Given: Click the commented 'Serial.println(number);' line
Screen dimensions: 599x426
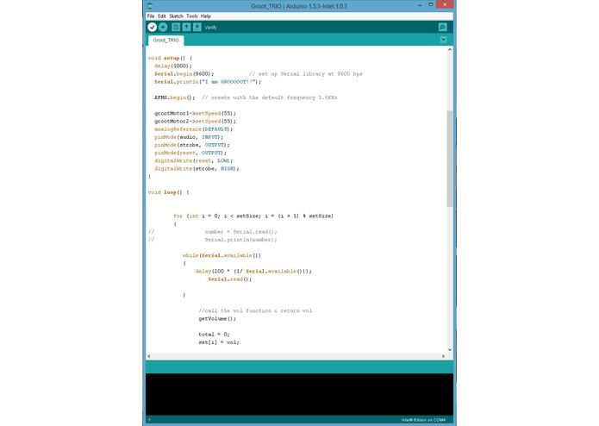Looking at the screenshot, I should click(x=240, y=240).
